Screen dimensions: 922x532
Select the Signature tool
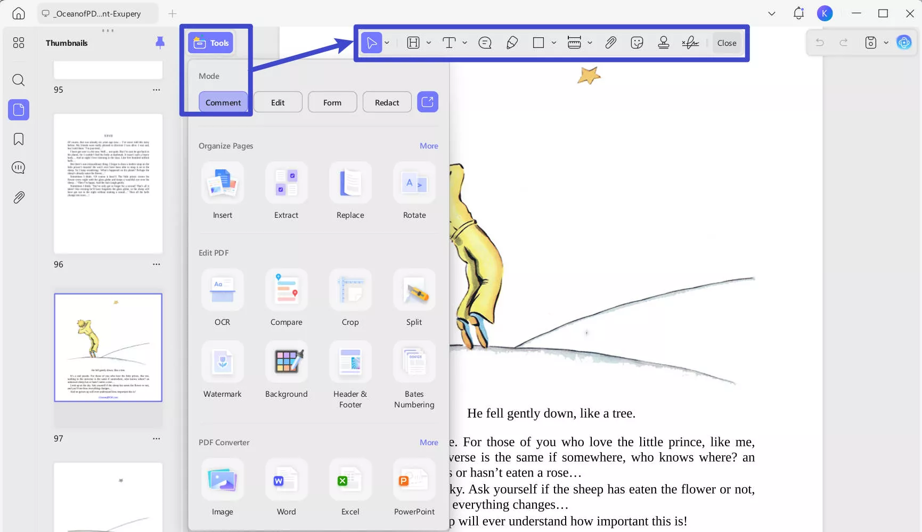pos(690,43)
